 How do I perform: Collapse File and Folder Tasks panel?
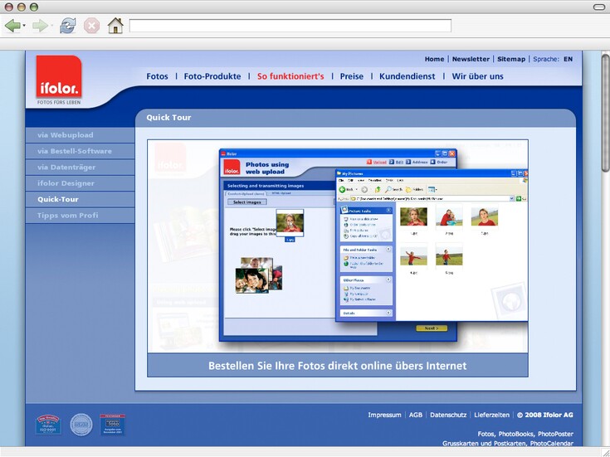click(388, 250)
